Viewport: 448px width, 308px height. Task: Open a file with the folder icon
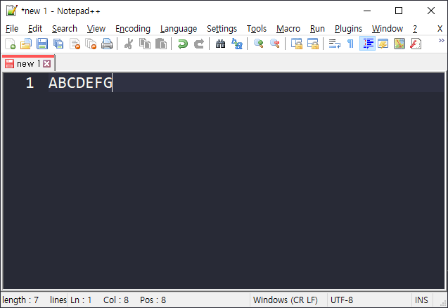point(26,44)
